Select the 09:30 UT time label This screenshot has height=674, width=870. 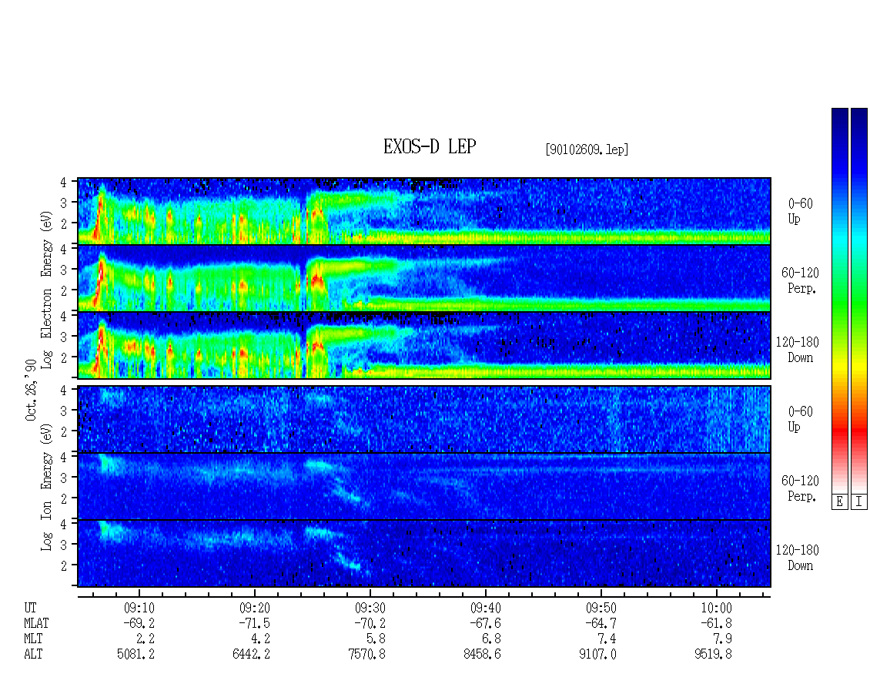(x=370, y=608)
